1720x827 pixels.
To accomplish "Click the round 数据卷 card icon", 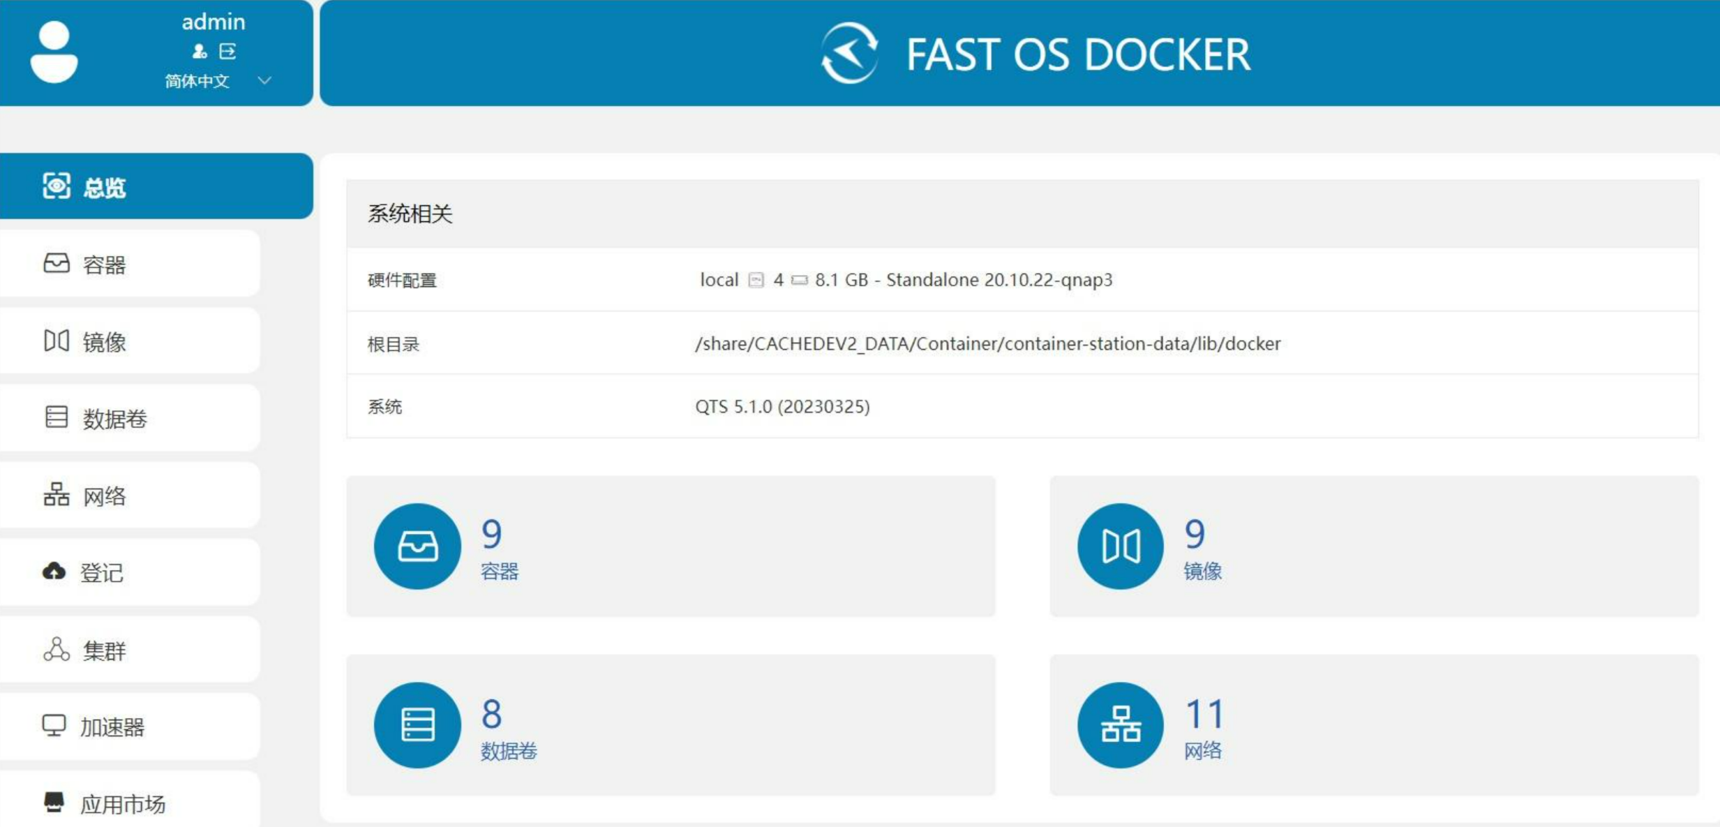I will coord(417,725).
